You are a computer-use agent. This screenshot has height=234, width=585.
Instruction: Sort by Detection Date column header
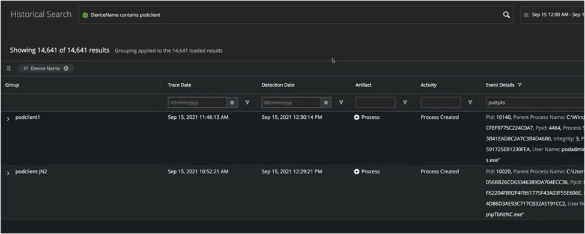[278, 85]
